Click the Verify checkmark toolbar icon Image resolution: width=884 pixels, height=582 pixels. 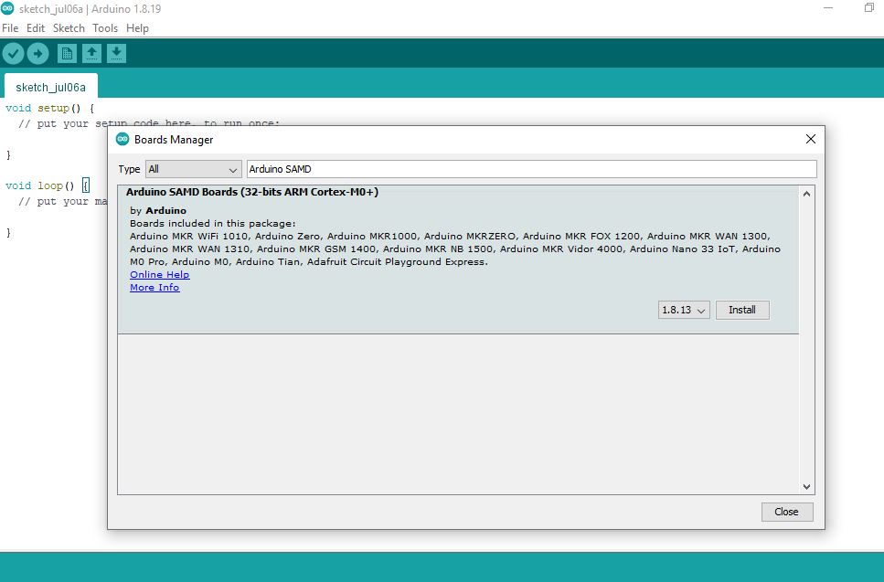(13, 54)
